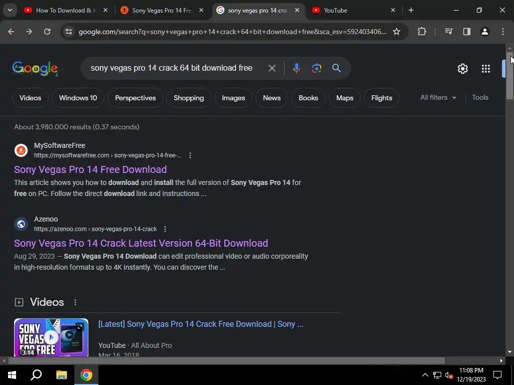The height and width of the screenshot is (385, 514).
Task: Bookmark this page with the star icon
Action: (x=397, y=32)
